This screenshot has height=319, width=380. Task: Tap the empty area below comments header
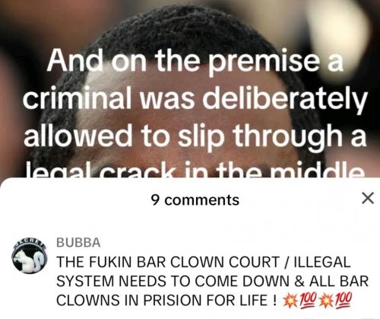click(x=190, y=221)
